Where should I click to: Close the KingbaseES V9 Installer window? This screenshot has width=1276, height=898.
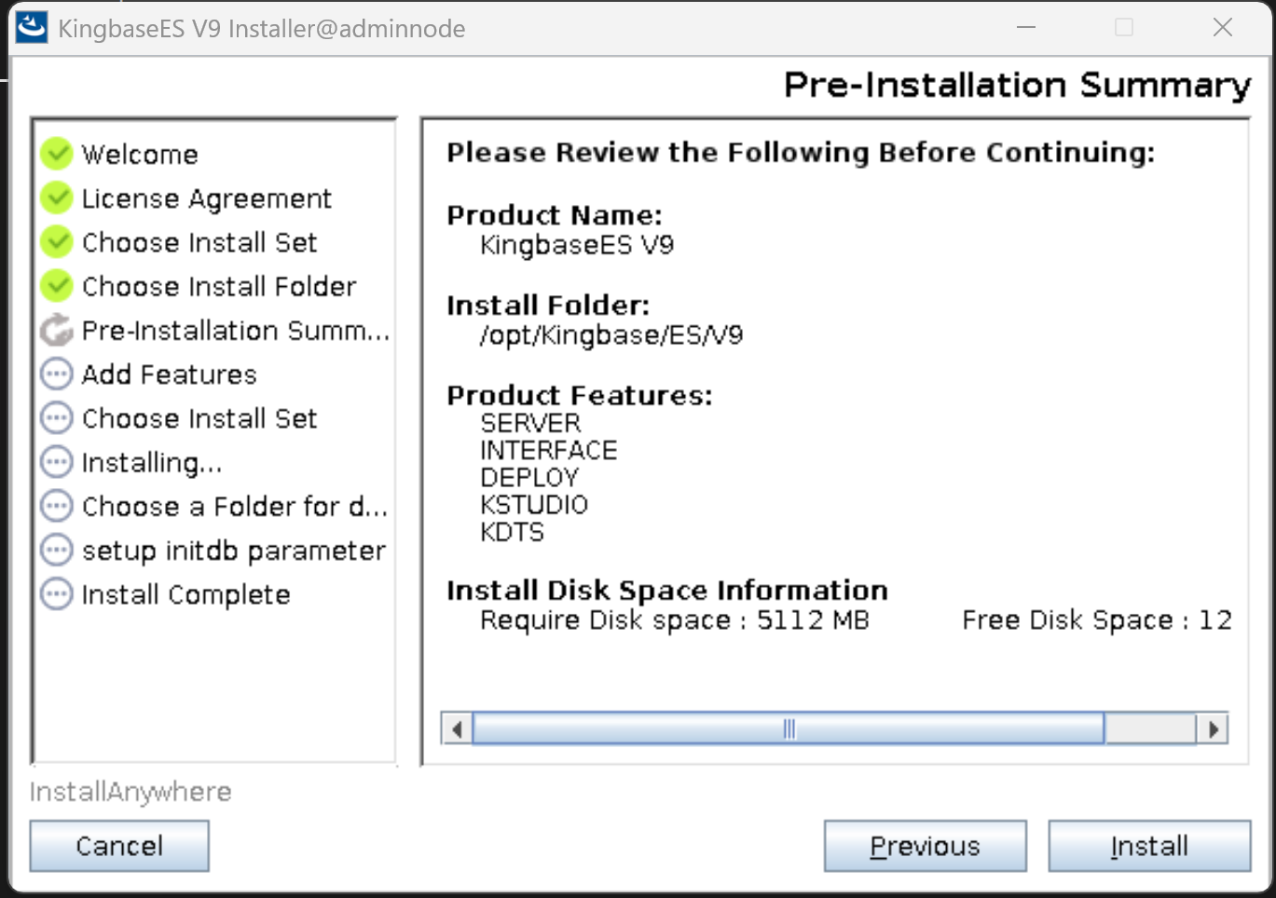pos(1223,28)
